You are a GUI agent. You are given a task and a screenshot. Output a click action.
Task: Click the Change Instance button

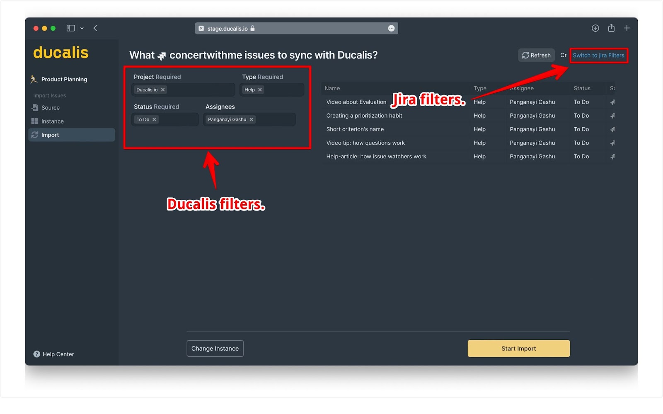(215, 349)
